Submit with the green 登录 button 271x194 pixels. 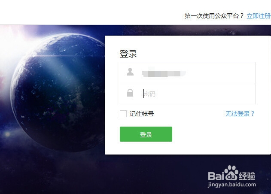[146, 134]
